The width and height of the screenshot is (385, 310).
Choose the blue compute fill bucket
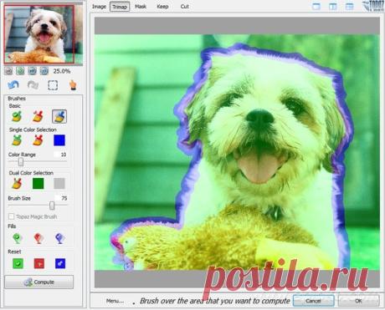59,238
